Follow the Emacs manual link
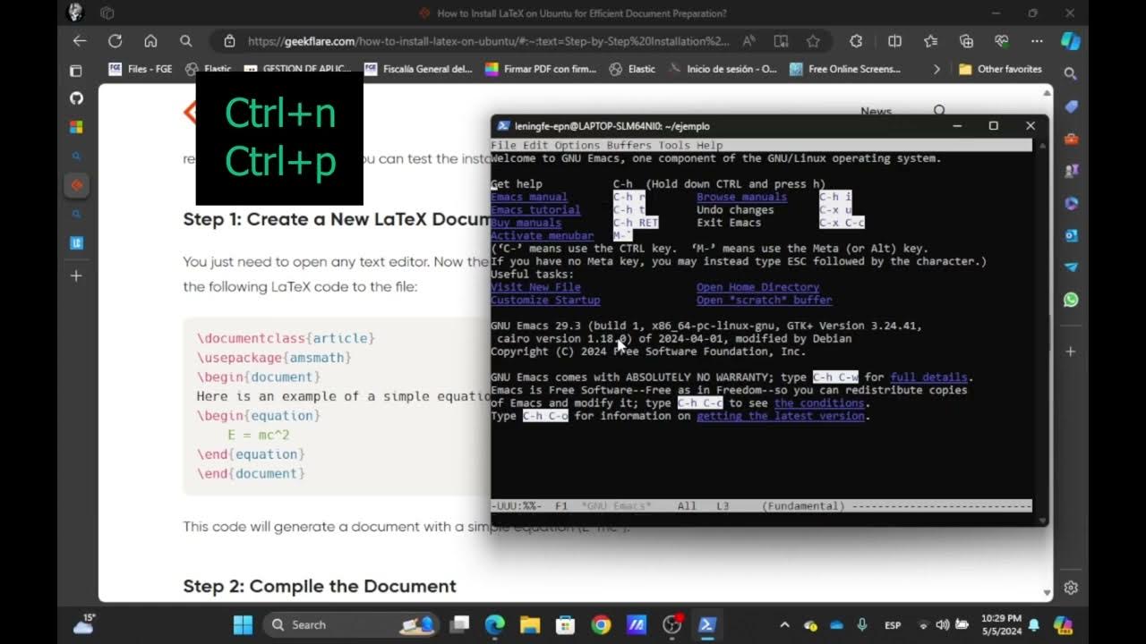Viewport: 1146px width, 644px height. tap(529, 197)
